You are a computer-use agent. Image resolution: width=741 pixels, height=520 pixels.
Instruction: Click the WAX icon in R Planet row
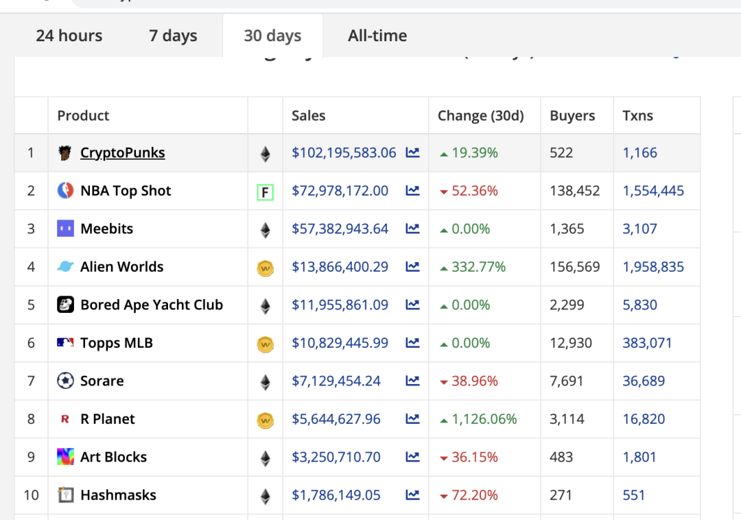click(x=265, y=421)
